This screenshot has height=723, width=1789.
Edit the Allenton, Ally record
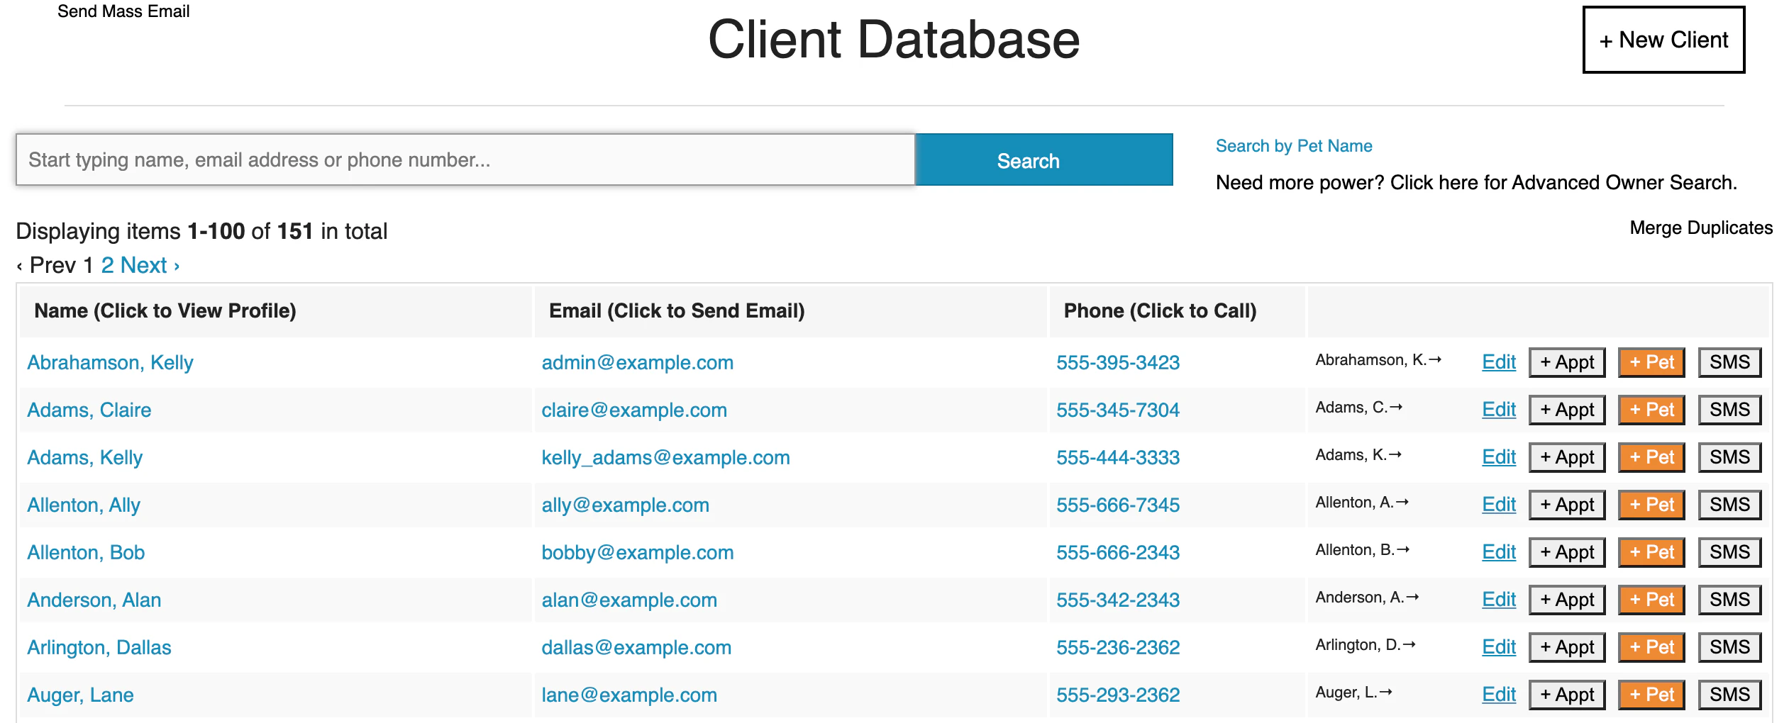1499,505
